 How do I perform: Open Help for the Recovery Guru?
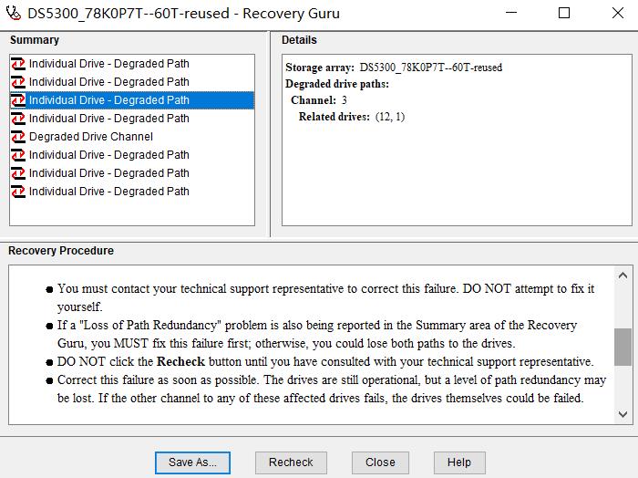point(458,462)
